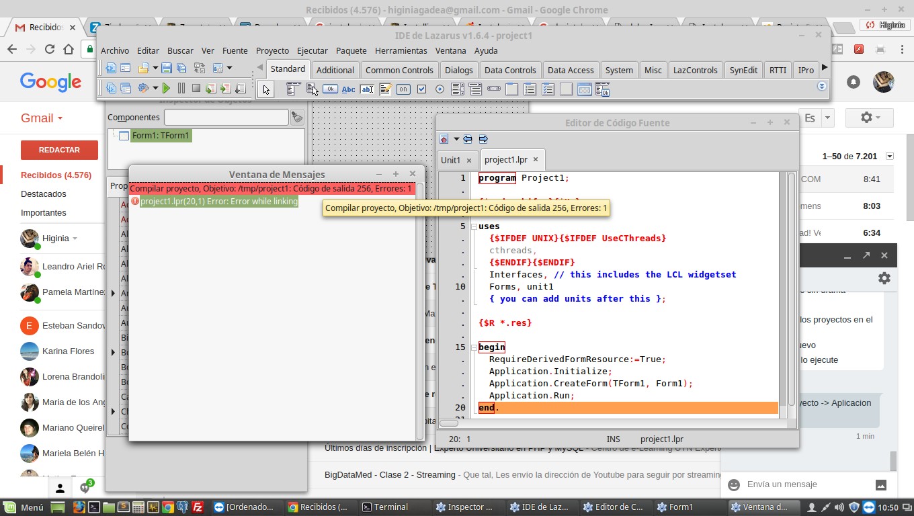Open emoji picker in chat box
Viewport: 914px width, 516px height.
point(734,484)
